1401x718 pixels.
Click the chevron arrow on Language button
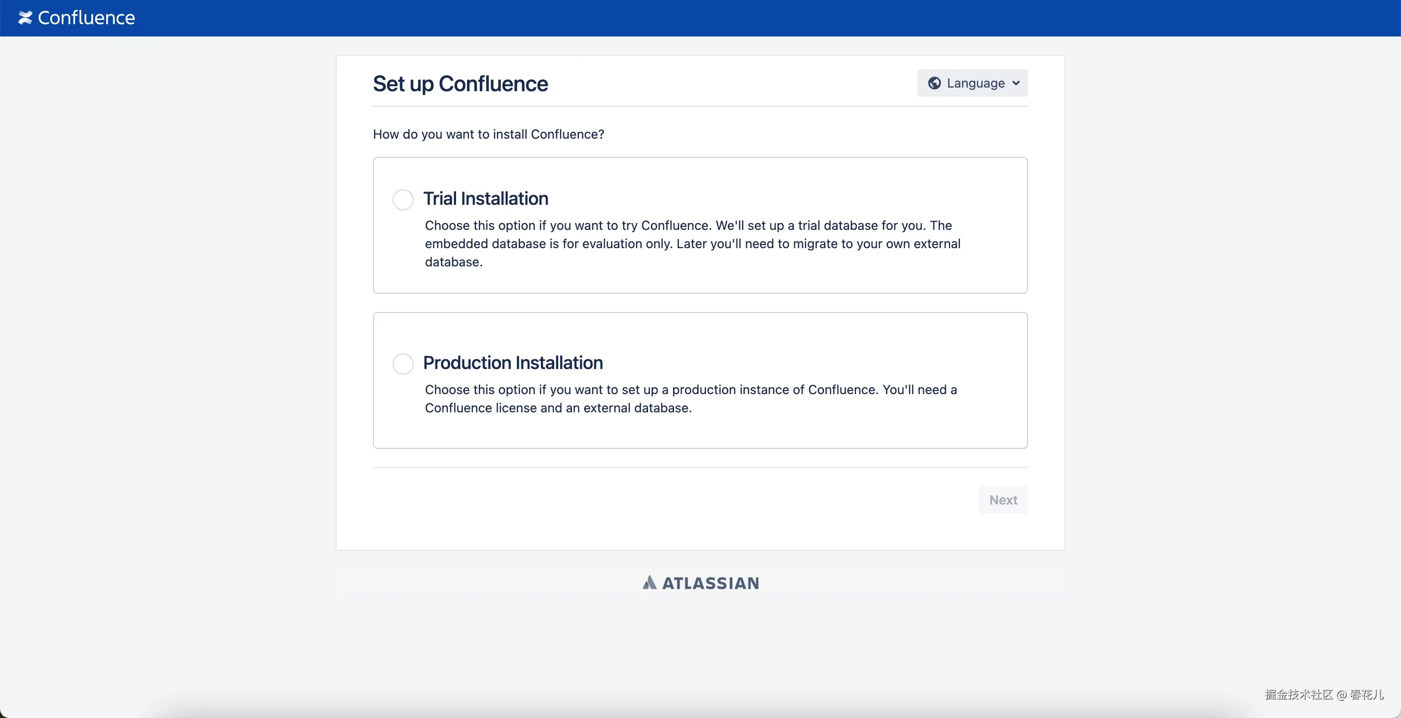(x=1016, y=83)
